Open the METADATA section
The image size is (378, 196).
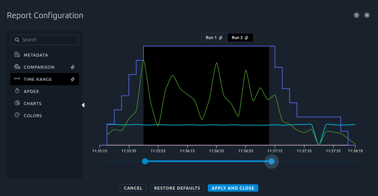click(x=45, y=55)
